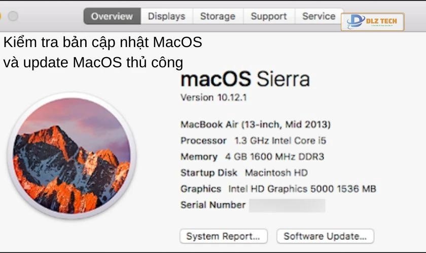Click the Startup Disk Macintosh HD entry
Image resolution: width=426 pixels, height=253 pixels.
pyautogui.click(x=244, y=173)
